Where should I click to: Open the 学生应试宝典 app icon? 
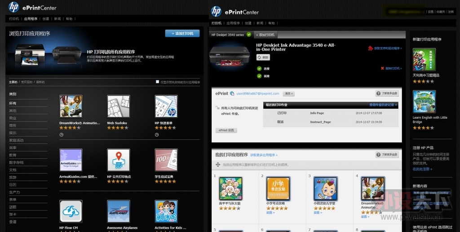coord(166,160)
